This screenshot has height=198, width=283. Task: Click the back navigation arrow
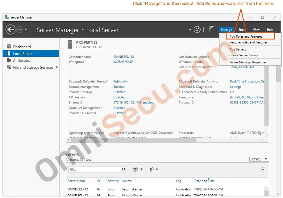click(x=10, y=29)
